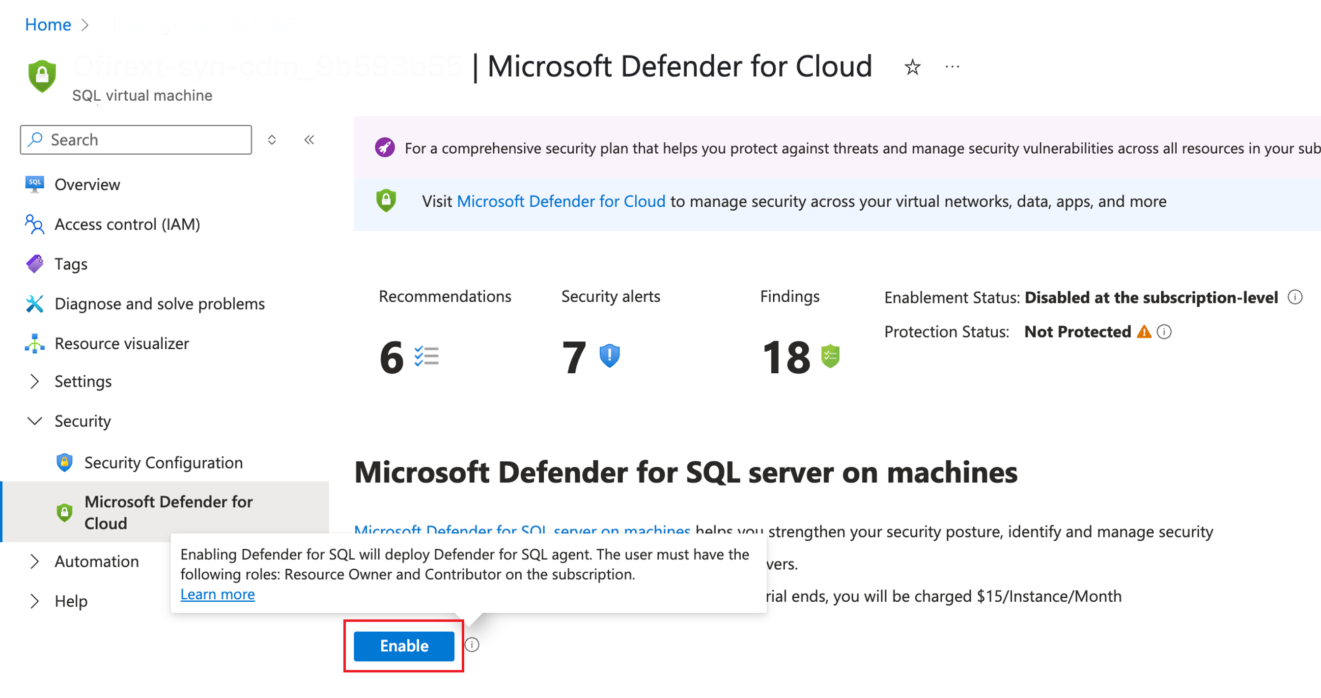Click the blue Enable button
This screenshot has width=1321, height=698.
click(404, 646)
